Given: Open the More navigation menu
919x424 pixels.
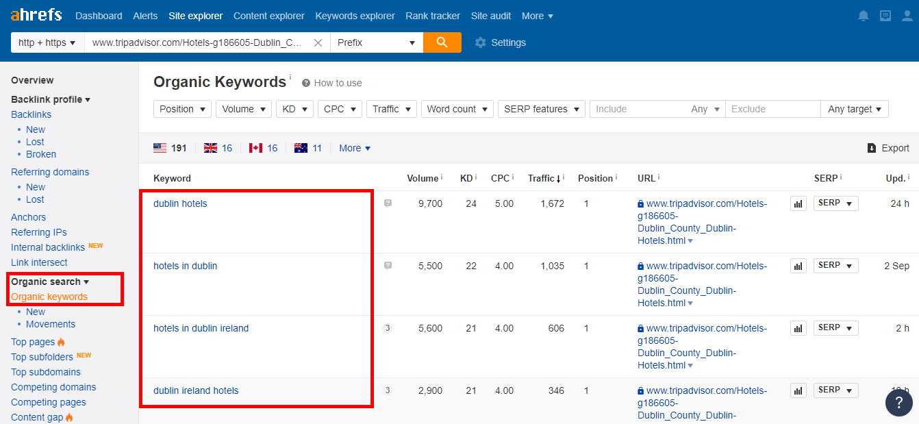Looking at the screenshot, I should click(x=538, y=16).
